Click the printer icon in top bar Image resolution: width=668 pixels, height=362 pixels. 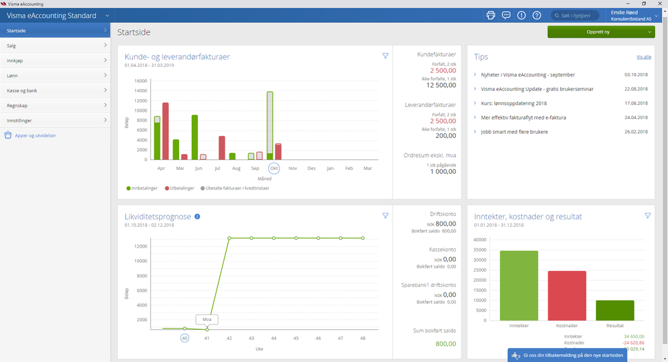click(x=491, y=15)
